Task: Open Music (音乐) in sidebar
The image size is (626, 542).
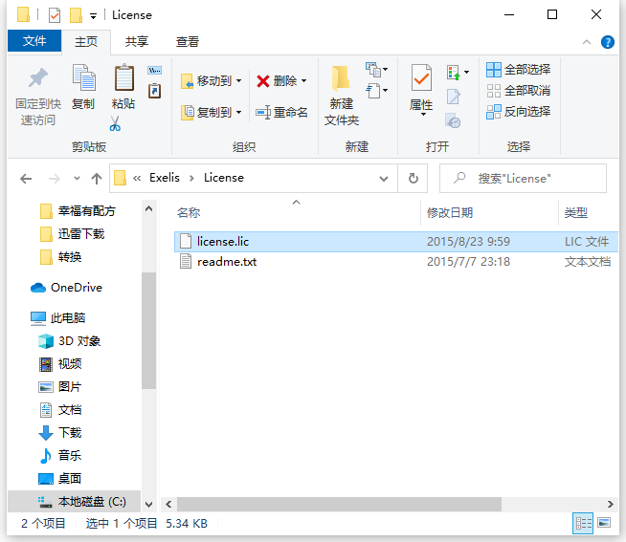Action: (60, 455)
